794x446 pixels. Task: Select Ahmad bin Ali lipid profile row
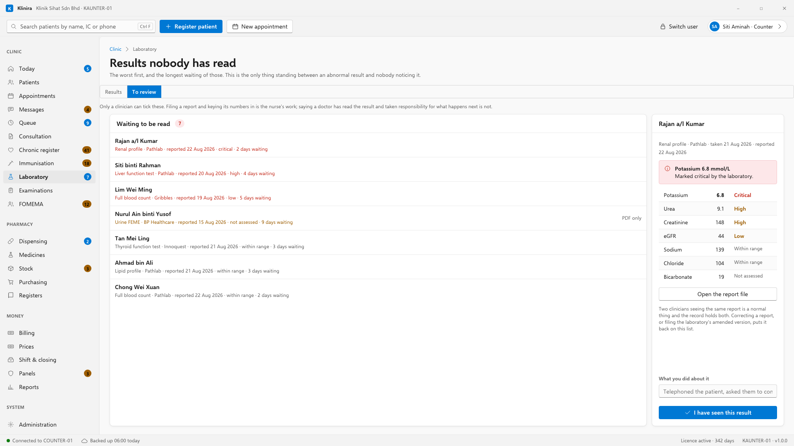[x=378, y=267]
